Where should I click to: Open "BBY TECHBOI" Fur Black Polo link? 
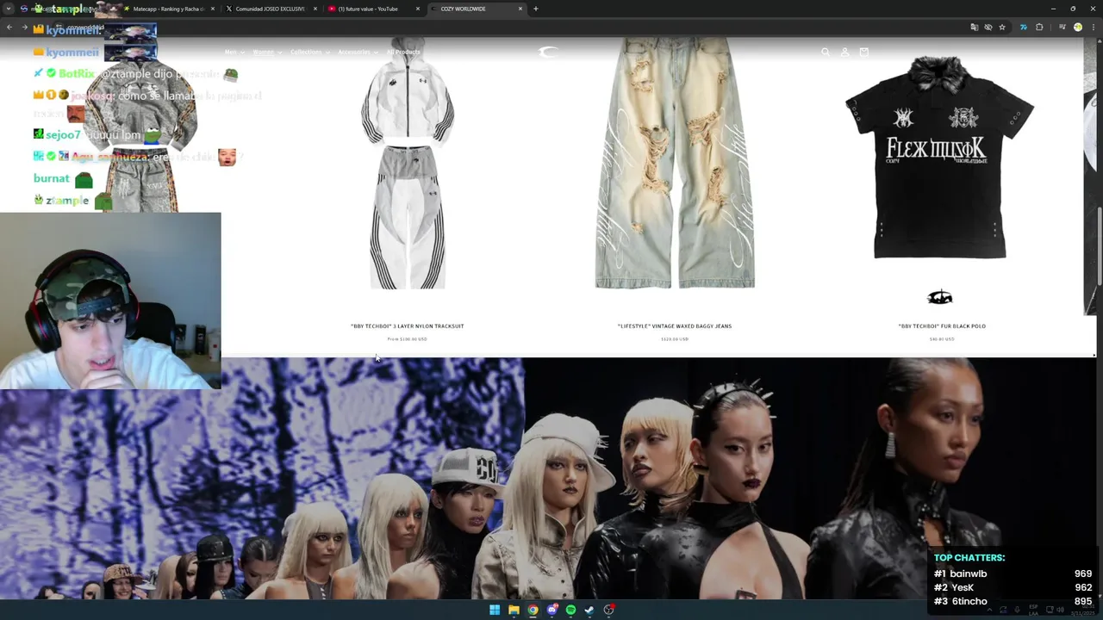click(x=942, y=326)
